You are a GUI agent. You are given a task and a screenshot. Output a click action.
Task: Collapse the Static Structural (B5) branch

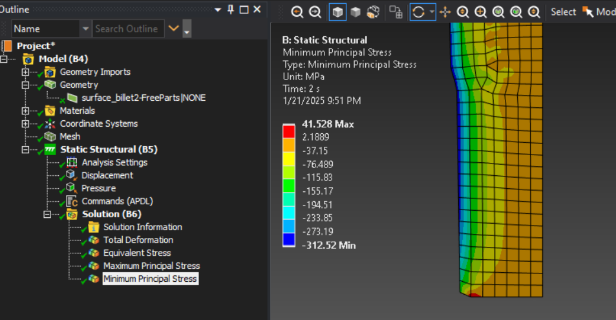coord(26,149)
